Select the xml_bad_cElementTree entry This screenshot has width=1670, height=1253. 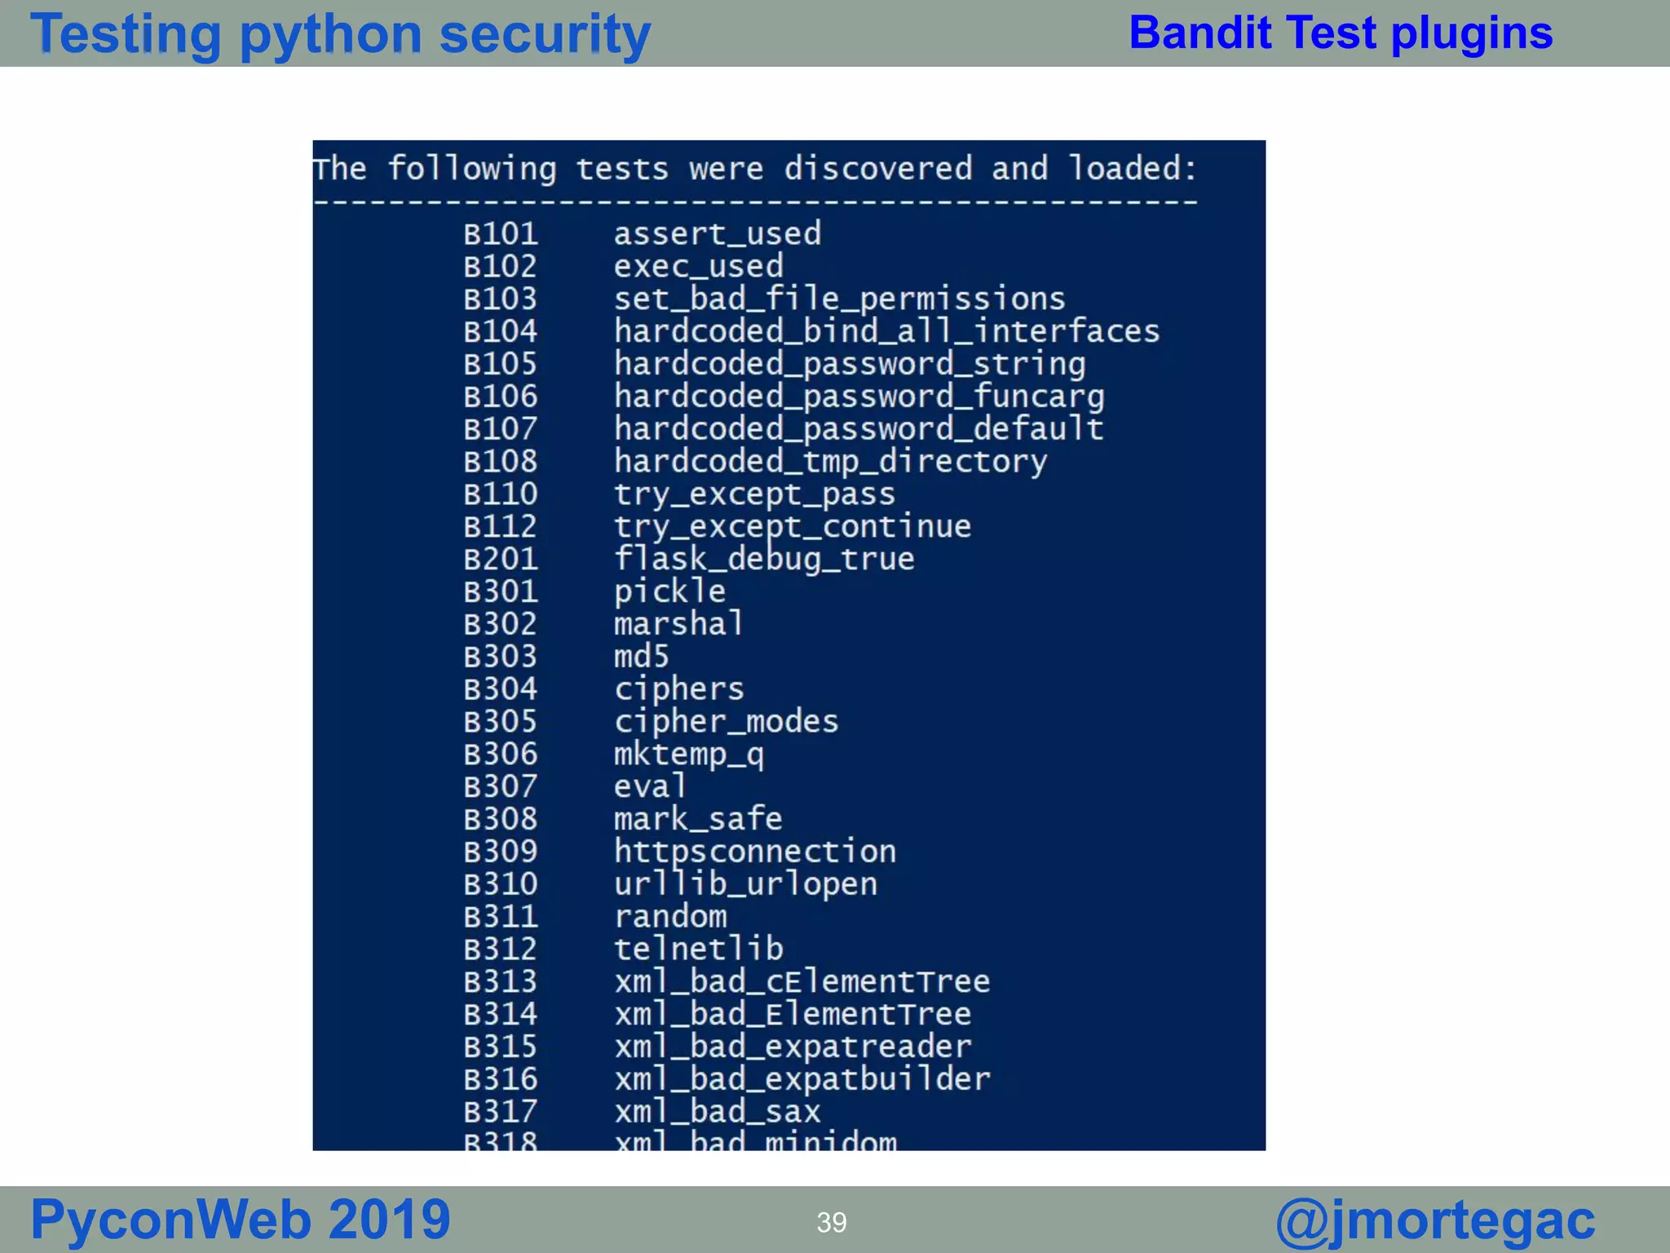pyautogui.click(x=802, y=981)
